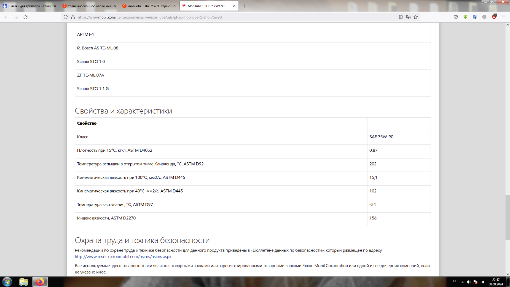510x287 pixels.
Task: Click the 'ZF TE-ML 07A' row
Action: [x=253, y=76]
